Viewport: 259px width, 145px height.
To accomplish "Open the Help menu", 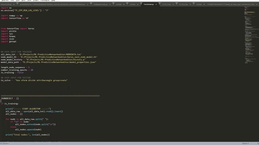I will coord(53,0).
